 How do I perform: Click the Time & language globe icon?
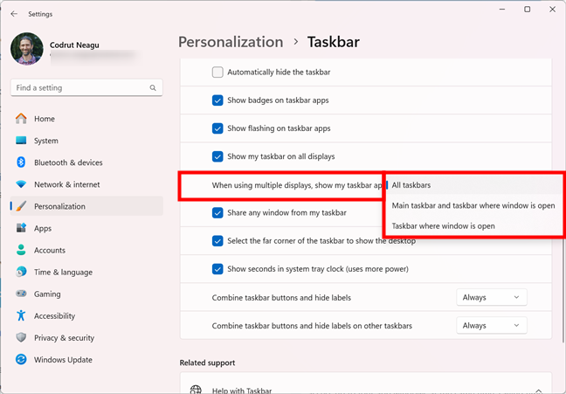point(21,272)
